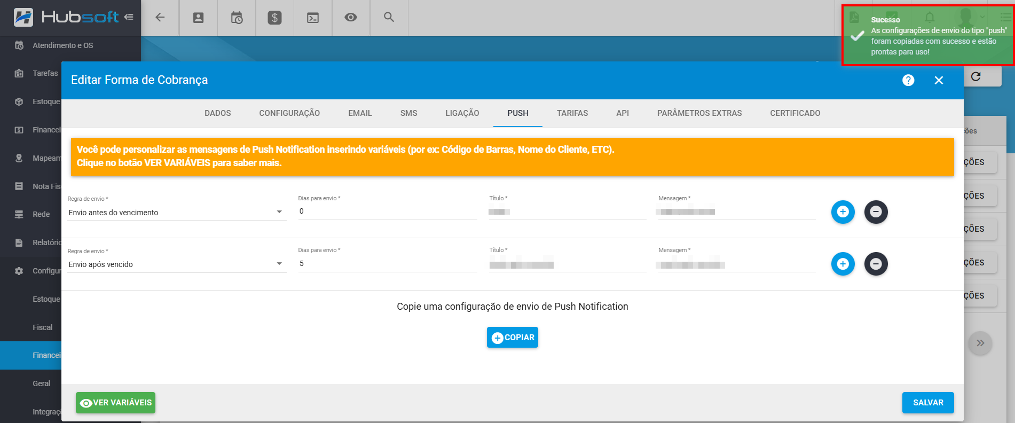The image size is (1015, 423).
Task: Edit Dias para envio field with value 0
Action: (388, 211)
